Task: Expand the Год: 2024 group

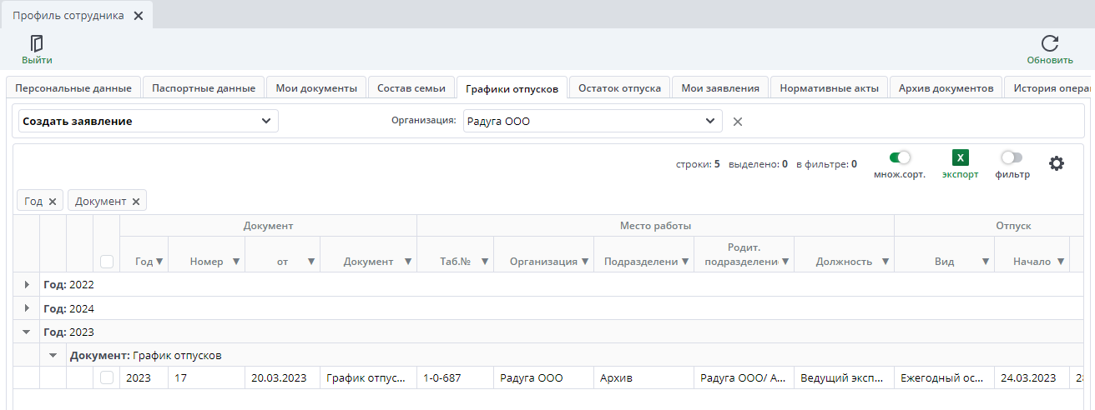Action: pos(27,308)
